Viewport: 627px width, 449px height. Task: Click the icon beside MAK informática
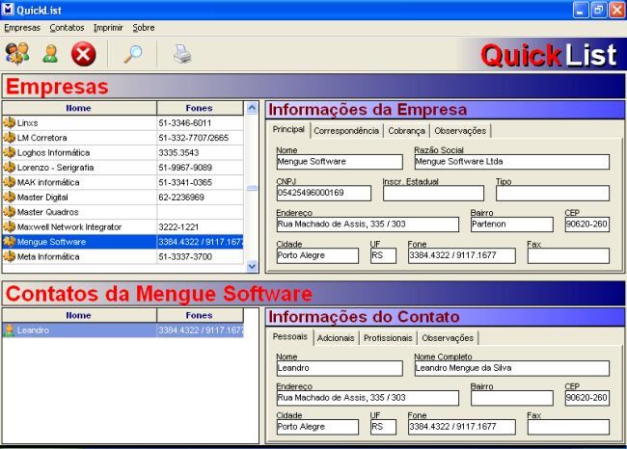(10, 182)
